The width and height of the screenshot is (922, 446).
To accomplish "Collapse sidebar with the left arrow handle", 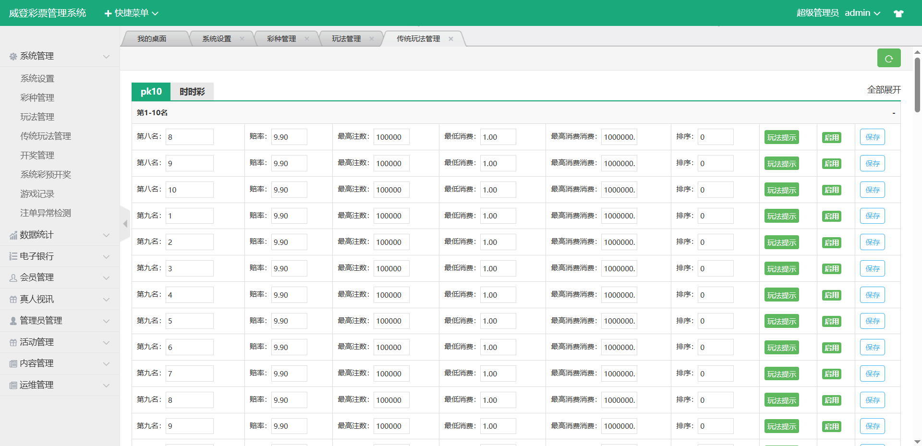I will 125,224.
